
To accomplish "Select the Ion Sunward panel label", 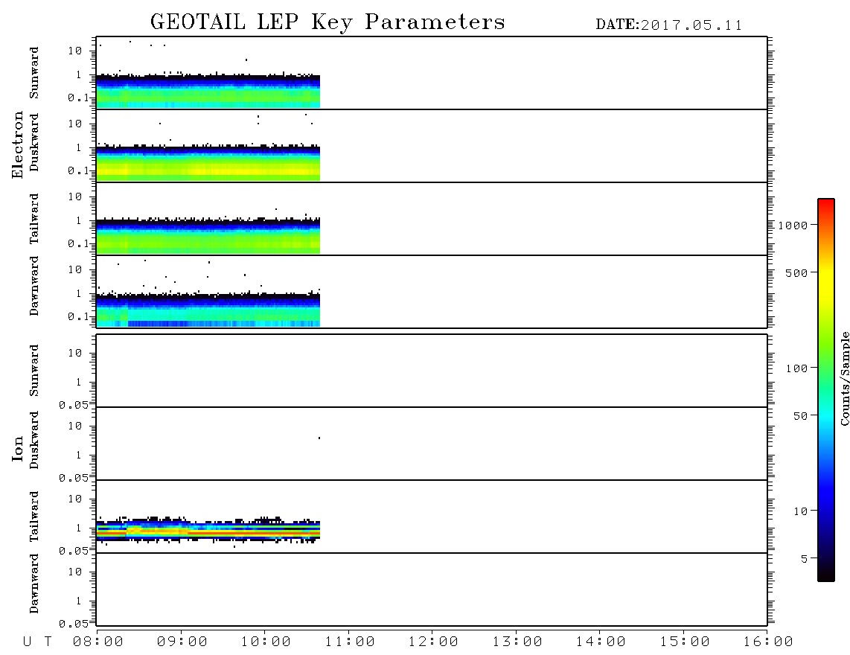I will pyautogui.click(x=34, y=371).
